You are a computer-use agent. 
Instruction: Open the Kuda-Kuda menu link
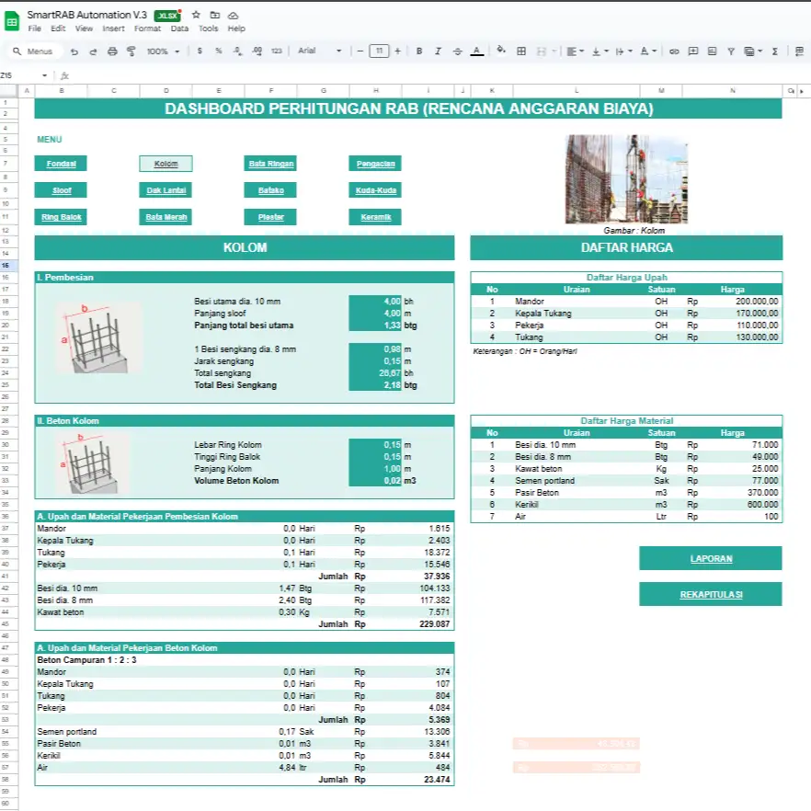tap(375, 190)
